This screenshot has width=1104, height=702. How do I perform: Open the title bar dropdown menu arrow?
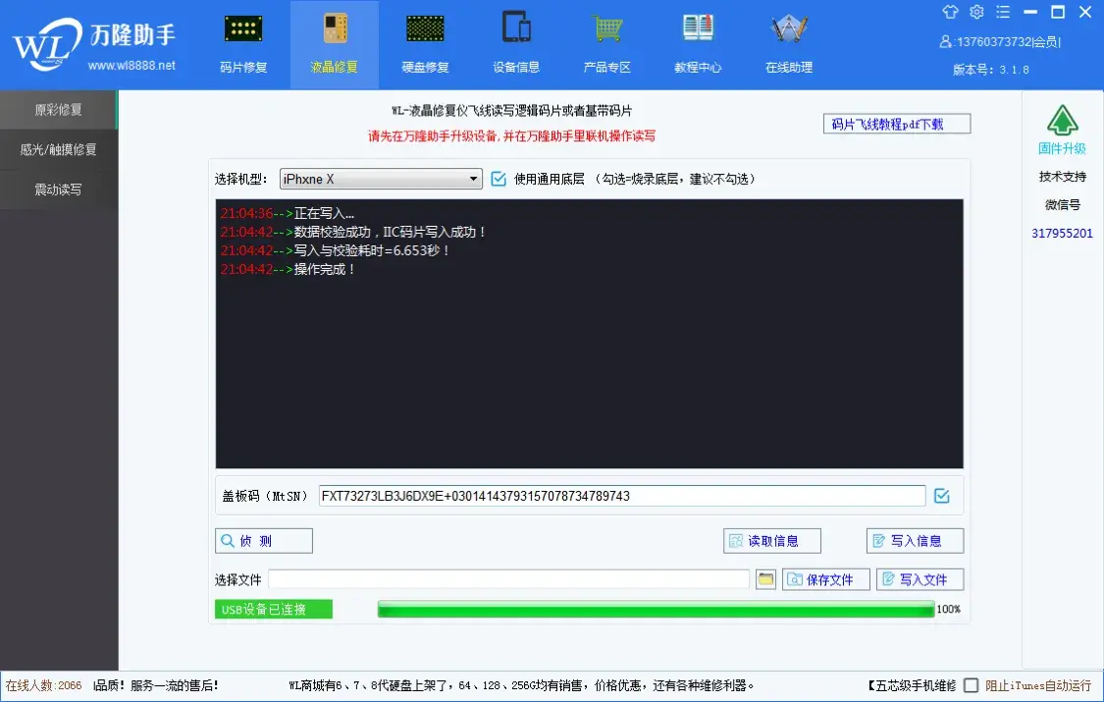coord(1003,13)
